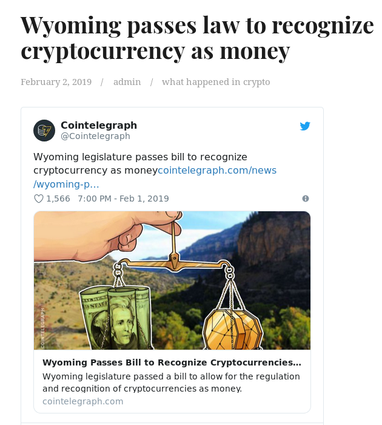Image resolution: width=382 pixels, height=425 pixels.
Task: Click the 1,566 likes count
Action: 58,199
